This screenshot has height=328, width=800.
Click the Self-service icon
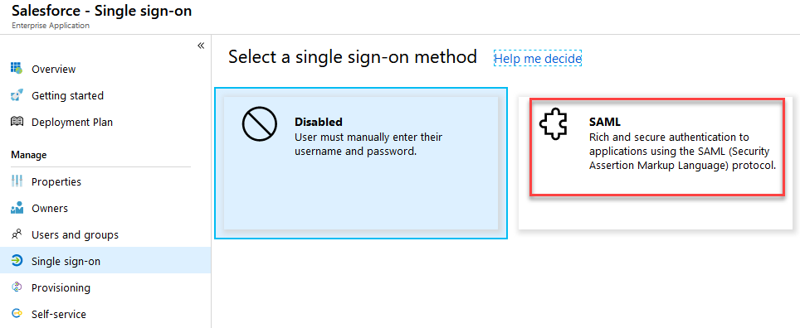tap(17, 314)
